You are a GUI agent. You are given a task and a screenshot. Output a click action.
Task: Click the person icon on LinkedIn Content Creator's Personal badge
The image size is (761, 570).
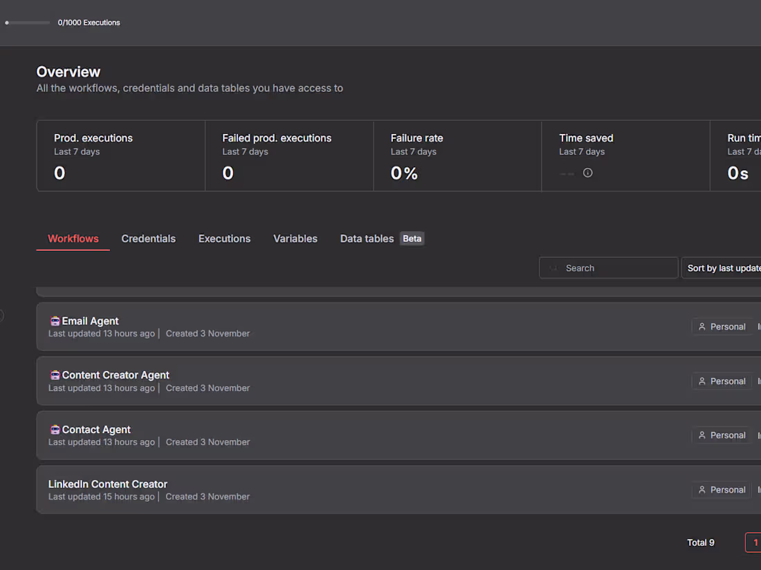point(701,489)
